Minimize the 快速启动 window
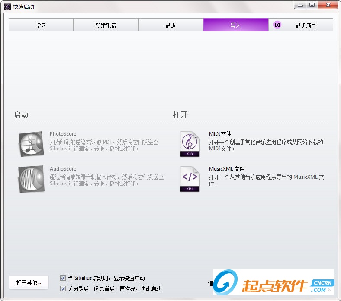Screen dimensions: 341x301 [x=300, y=5]
